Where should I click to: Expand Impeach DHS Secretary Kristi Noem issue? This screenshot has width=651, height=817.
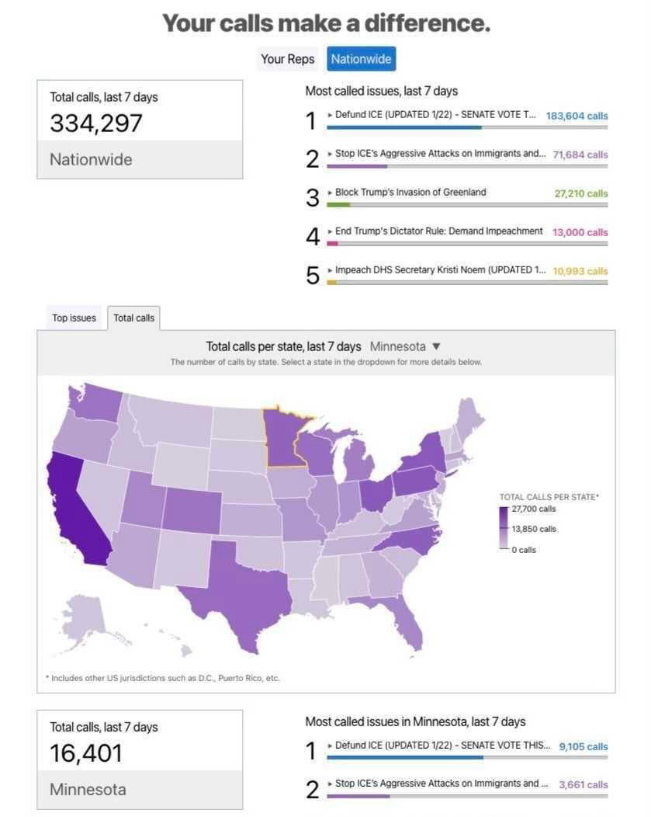(435, 270)
